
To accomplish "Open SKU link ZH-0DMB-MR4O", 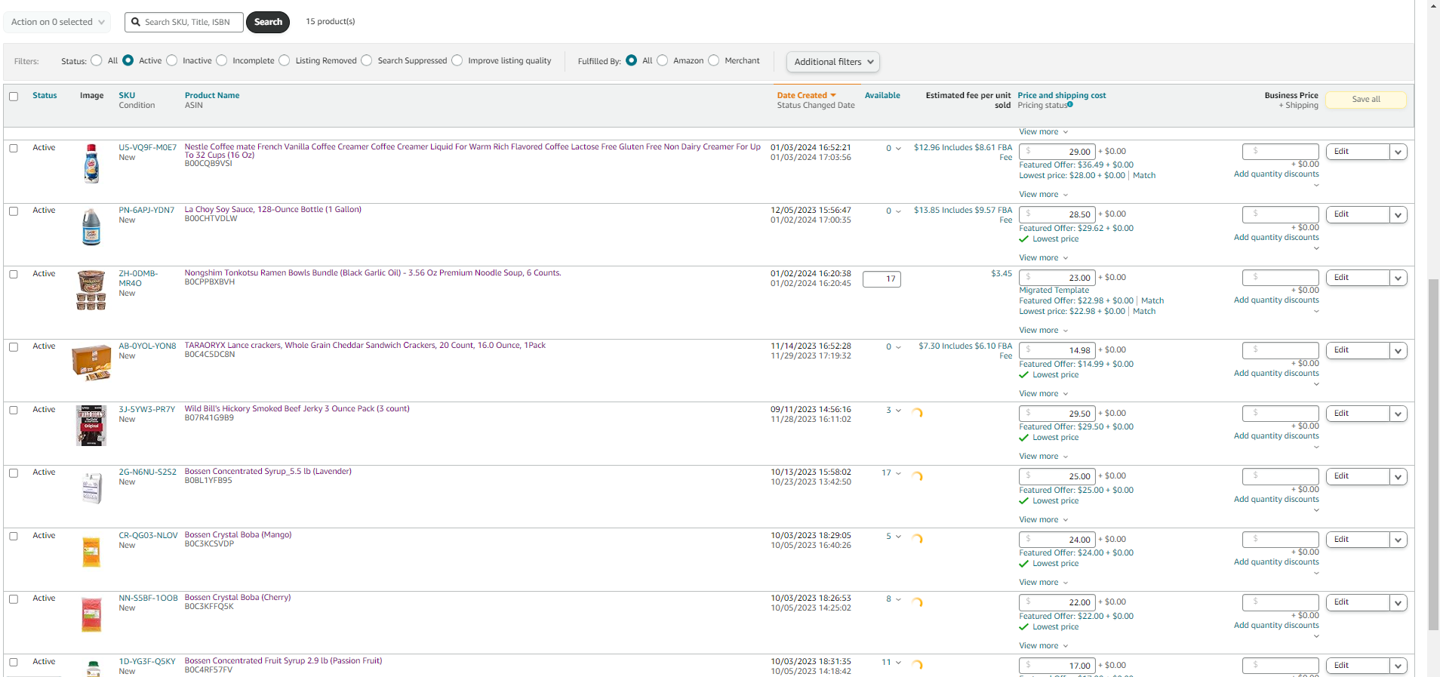I will click(x=138, y=278).
